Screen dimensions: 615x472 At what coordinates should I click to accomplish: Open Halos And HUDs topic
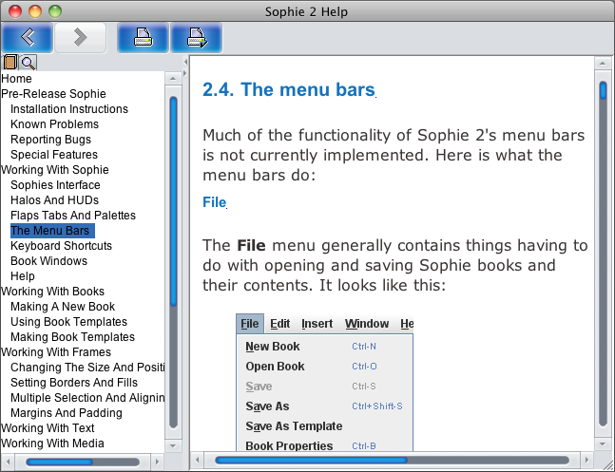54,200
